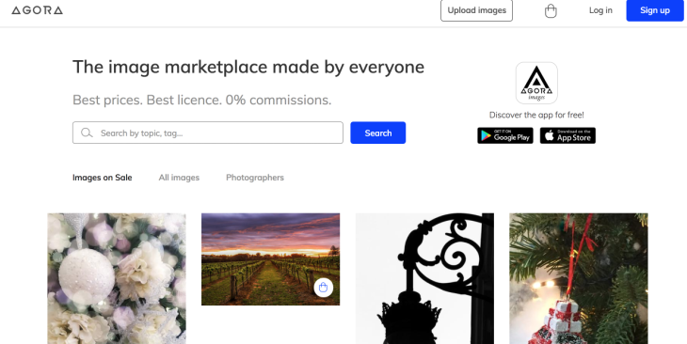
Task: Open the street lamp silhouette photo
Action: click(424, 278)
